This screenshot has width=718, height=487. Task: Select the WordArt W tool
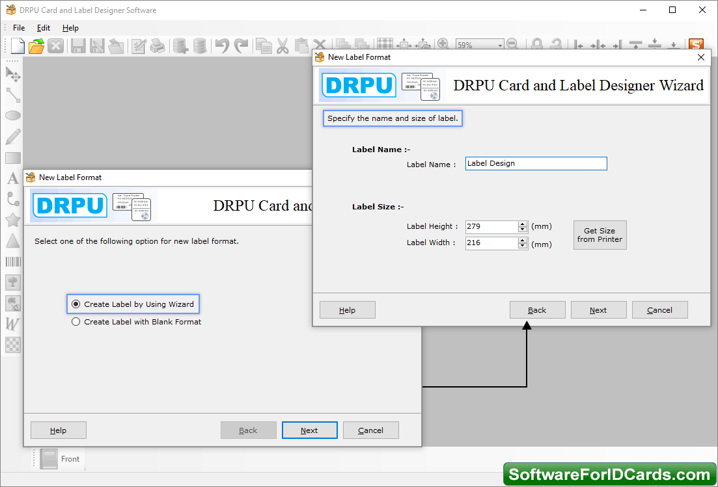click(13, 324)
